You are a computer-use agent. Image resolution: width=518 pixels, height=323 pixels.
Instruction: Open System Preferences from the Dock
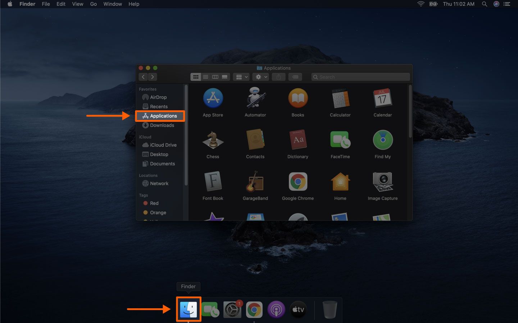(x=232, y=309)
